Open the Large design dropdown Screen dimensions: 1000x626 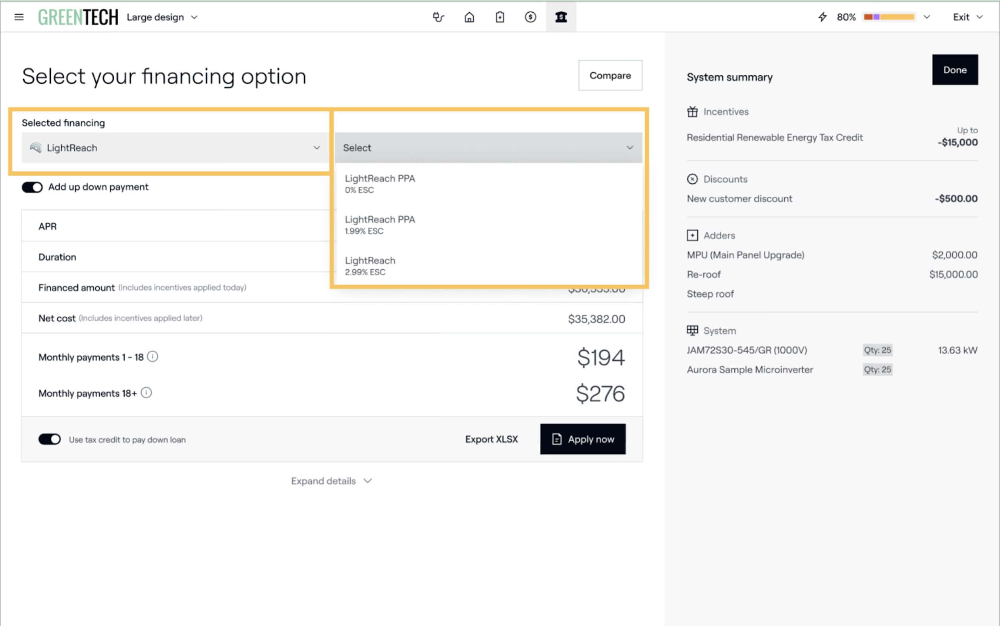point(162,17)
